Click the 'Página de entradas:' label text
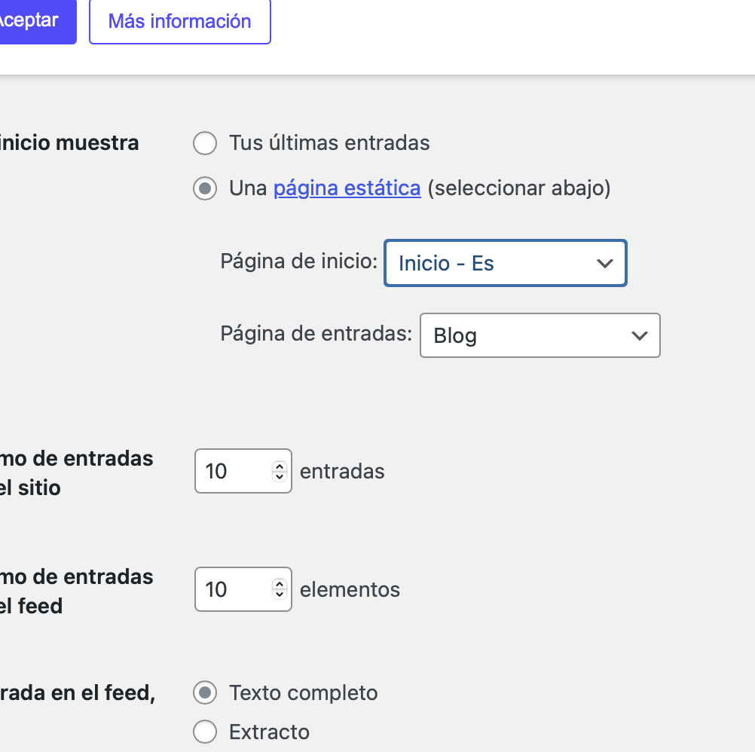755x752 pixels. coord(316,334)
